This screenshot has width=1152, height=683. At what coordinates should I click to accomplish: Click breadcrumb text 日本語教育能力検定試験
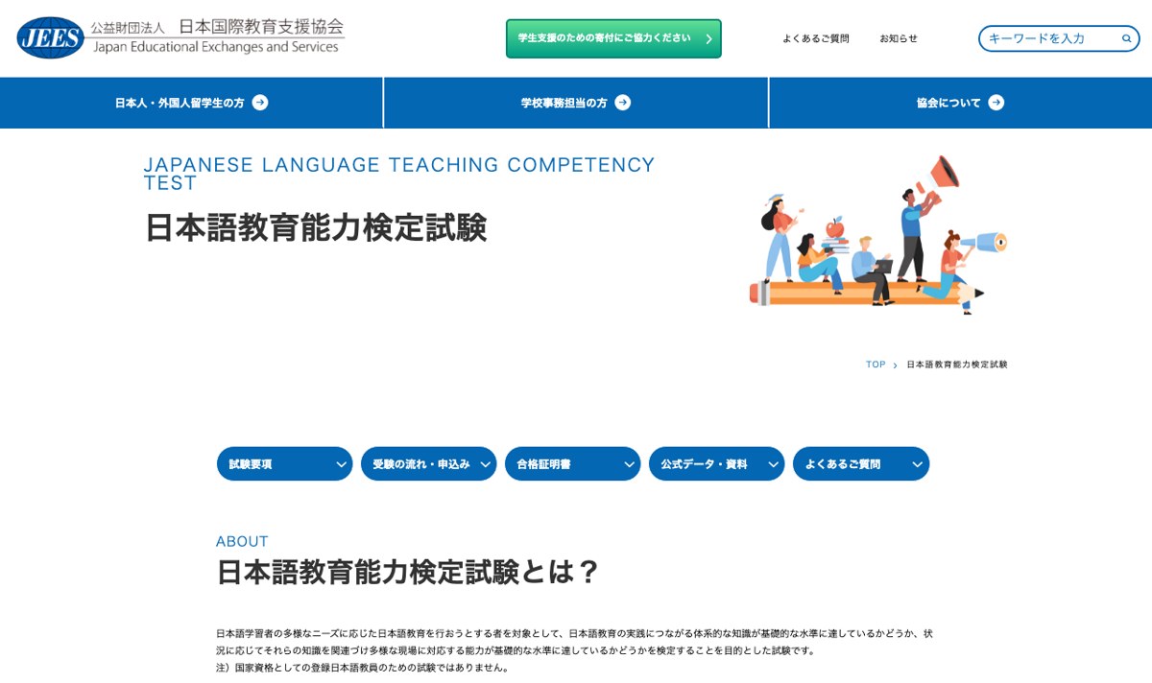point(957,365)
